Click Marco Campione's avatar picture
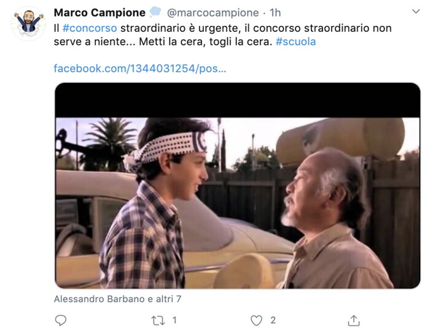Viewport: 430px width, 333px height. [x=28, y=23]
